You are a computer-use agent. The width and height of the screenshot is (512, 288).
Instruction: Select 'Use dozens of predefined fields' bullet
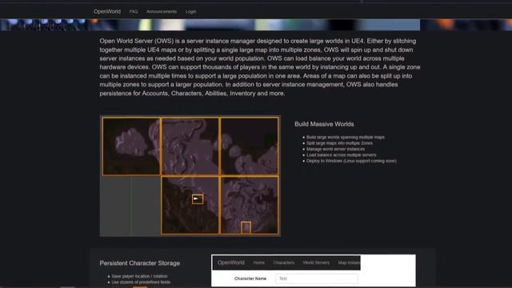click(x=141, y=282)
